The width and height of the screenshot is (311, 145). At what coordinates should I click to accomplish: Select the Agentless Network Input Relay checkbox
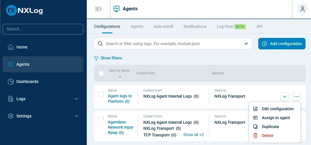[101, 120]
